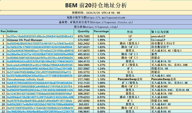Viewport: 192px width, 113px height.
Task: Select percentage cell 1.99%
Action: (x=101, y=40)
